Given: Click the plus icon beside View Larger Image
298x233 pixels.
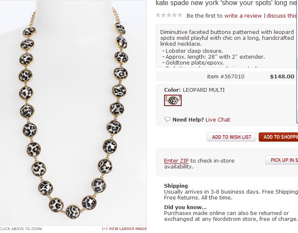Looking at the screenshot, I should [x=105, y=229].
